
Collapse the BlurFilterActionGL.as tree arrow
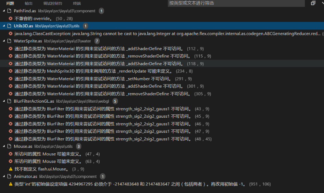pos(4,101)
